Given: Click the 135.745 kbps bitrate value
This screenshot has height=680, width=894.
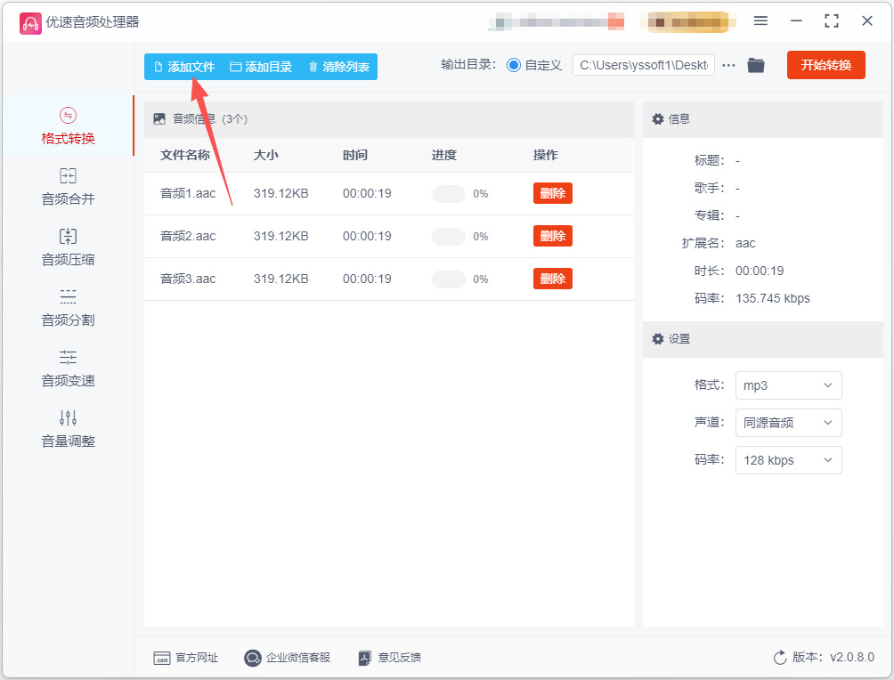Looking at the screenshot, I should click(x=773, y=298).
